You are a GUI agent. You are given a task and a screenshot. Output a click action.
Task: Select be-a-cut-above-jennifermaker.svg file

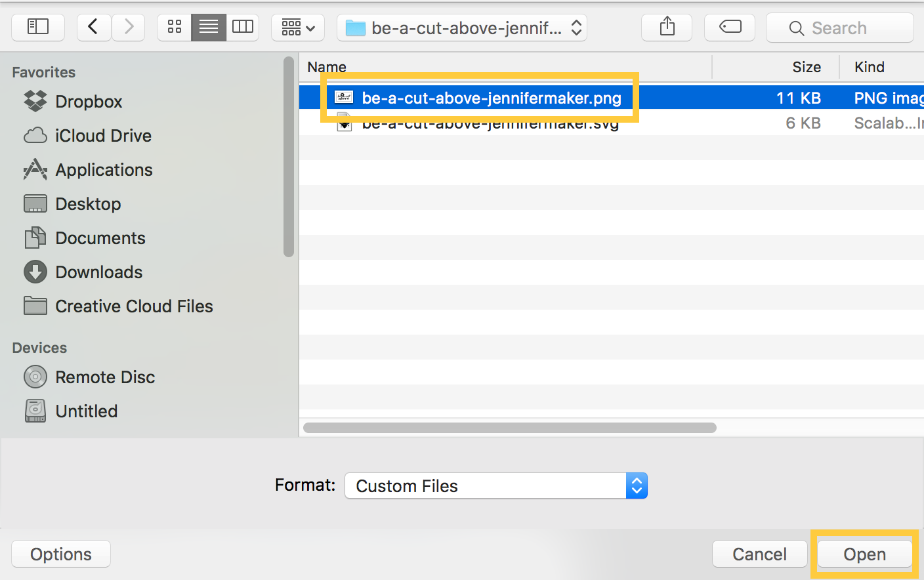point(612,123)
